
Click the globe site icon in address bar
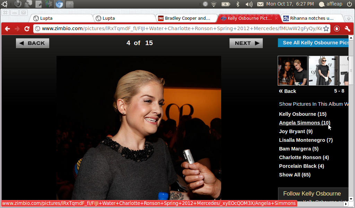point(37,28)
